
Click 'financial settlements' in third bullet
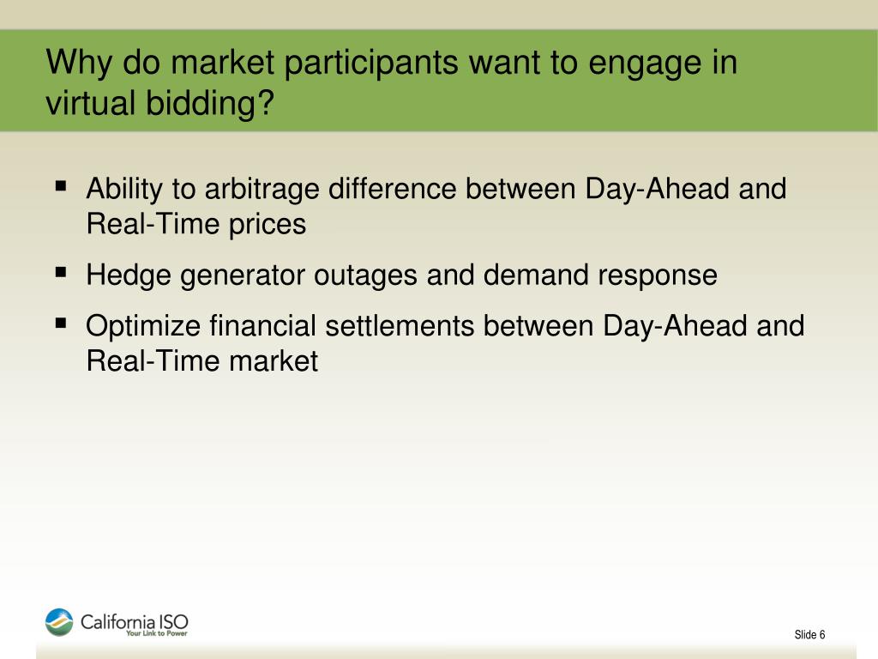click(x=341, y=325)
